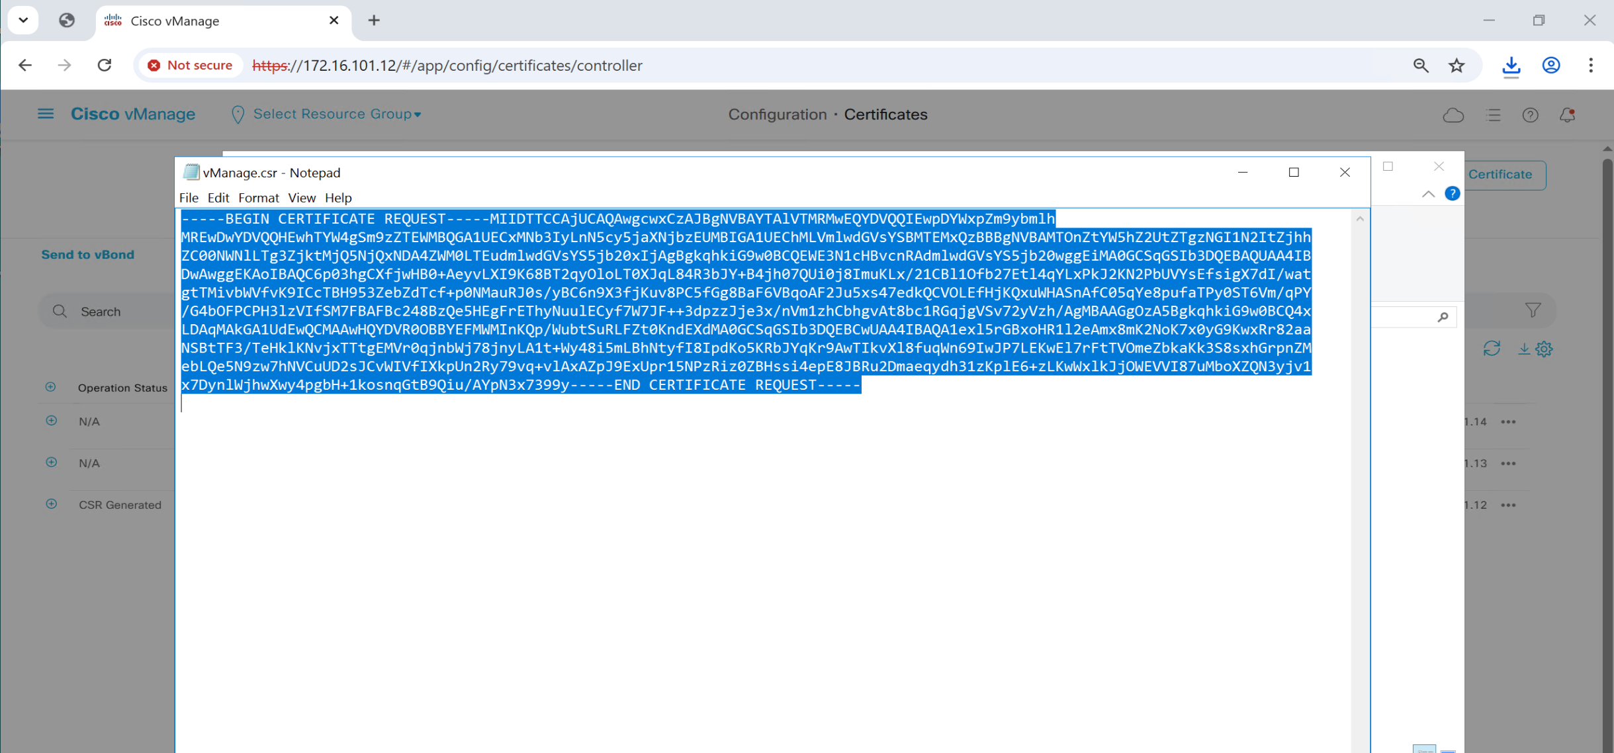Open the Notepad Edit menu

tap(218, 198)
